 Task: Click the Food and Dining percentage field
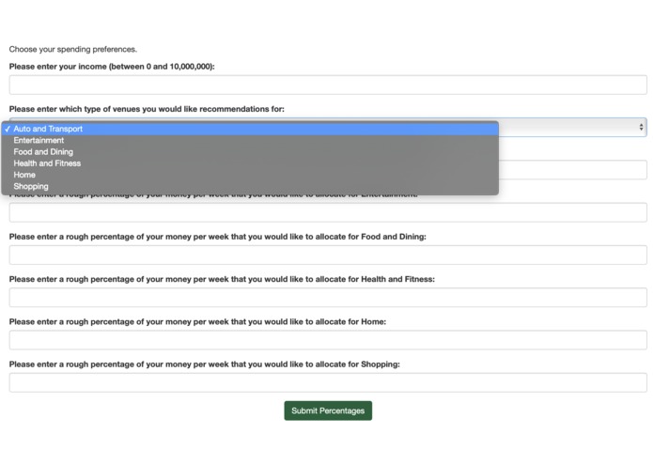point(328,255)
